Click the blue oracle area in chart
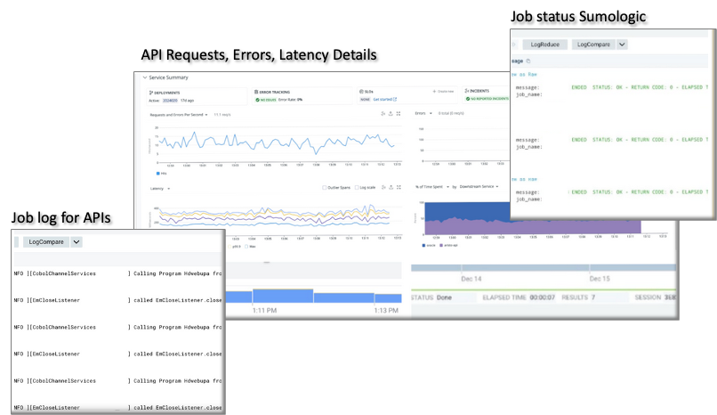 tap(466, 210)
